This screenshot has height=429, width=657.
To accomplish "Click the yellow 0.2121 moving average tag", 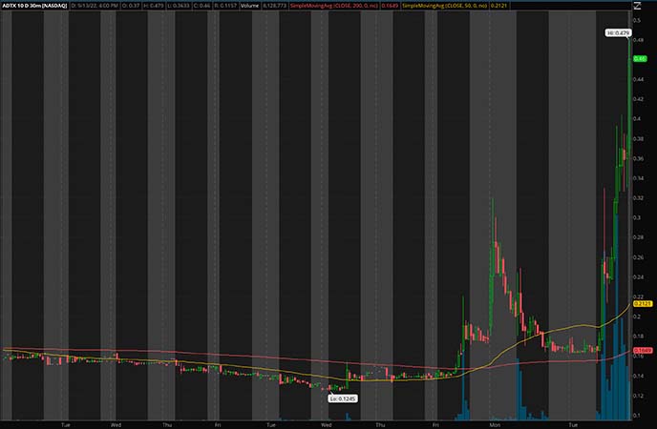I will click(x=643, y=303).
